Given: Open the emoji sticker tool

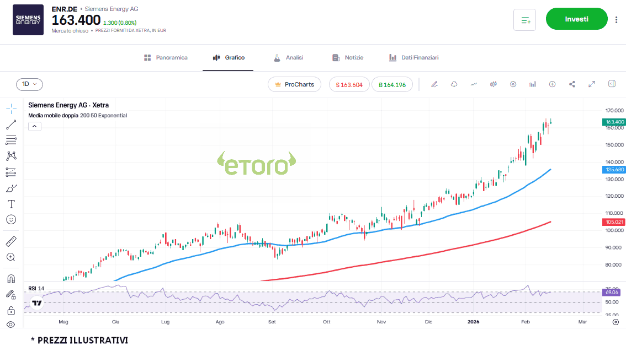Looking at the screenshot, I should tap(11, 219).
